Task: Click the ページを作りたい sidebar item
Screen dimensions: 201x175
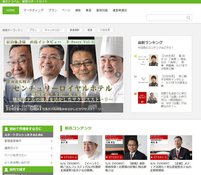Action: click(28, 156)
